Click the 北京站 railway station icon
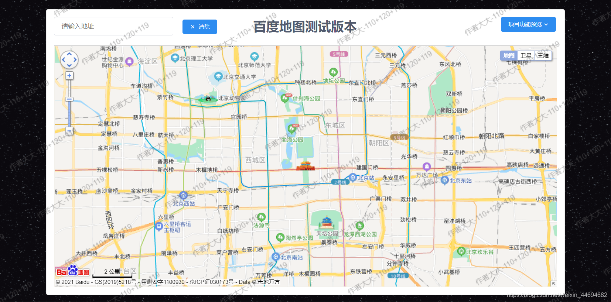The image size is (611, 302). click(x=353, y=178)
